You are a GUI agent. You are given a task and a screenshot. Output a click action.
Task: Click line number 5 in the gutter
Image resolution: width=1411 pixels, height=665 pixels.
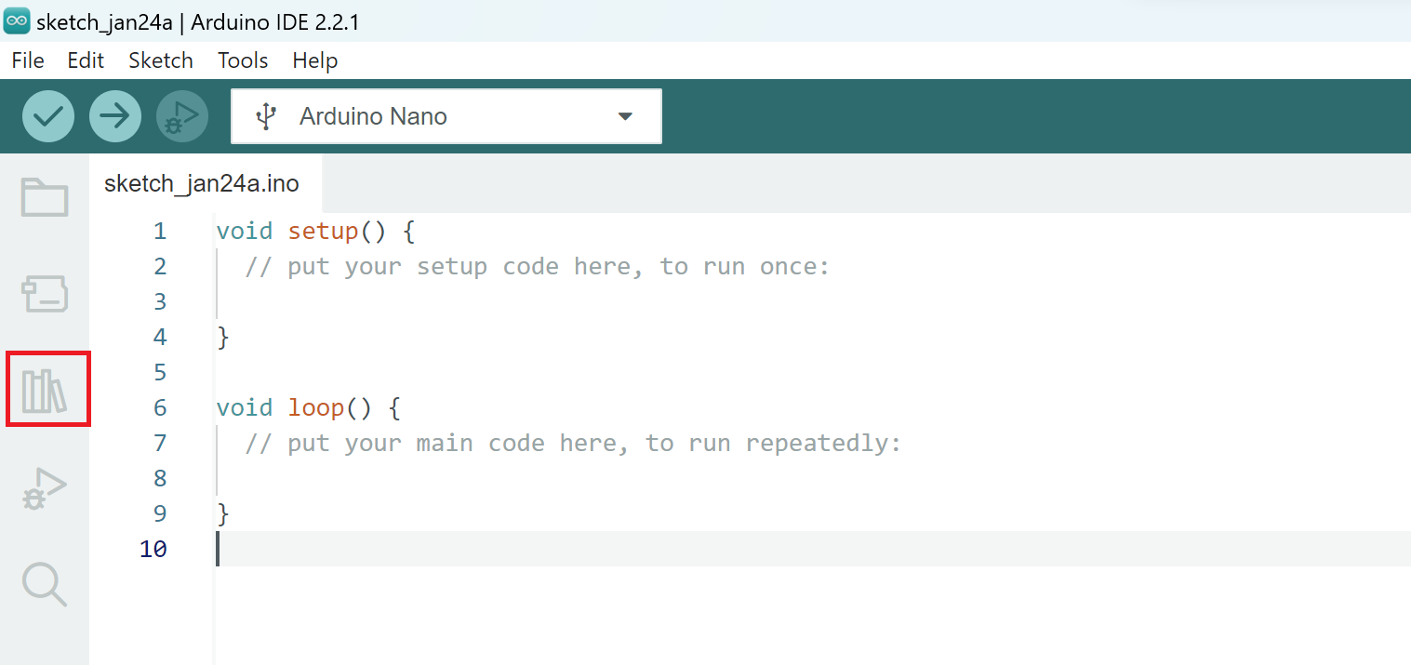pyautogui.click(x=160, y=372)
